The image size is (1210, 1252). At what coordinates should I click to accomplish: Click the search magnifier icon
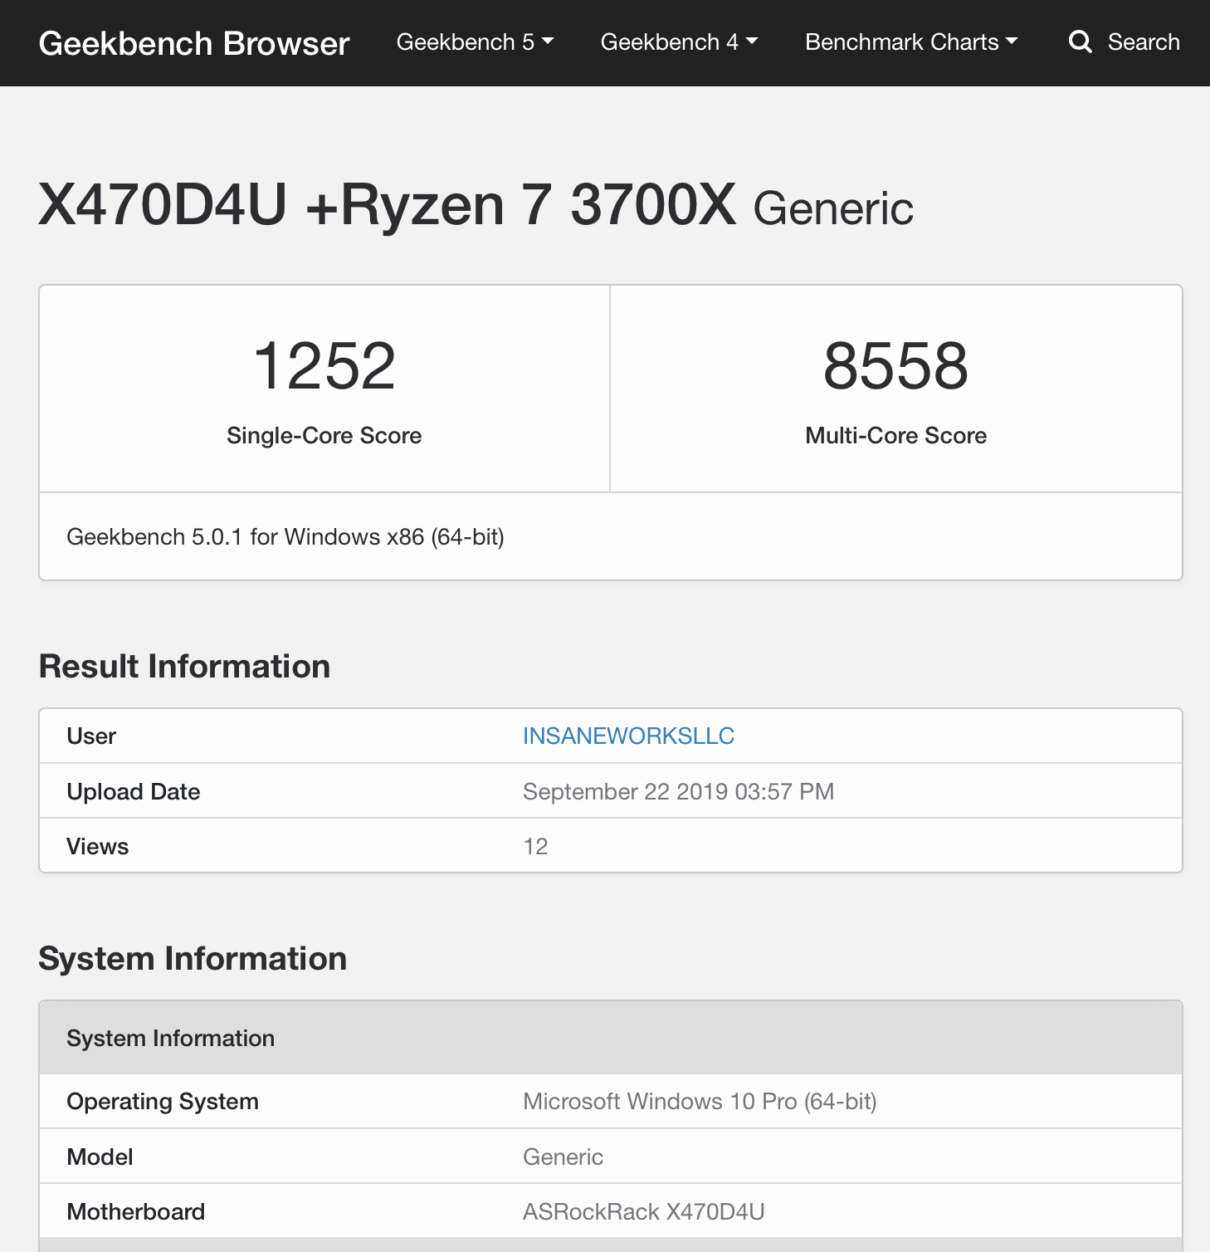click(x=1080, y=42)
